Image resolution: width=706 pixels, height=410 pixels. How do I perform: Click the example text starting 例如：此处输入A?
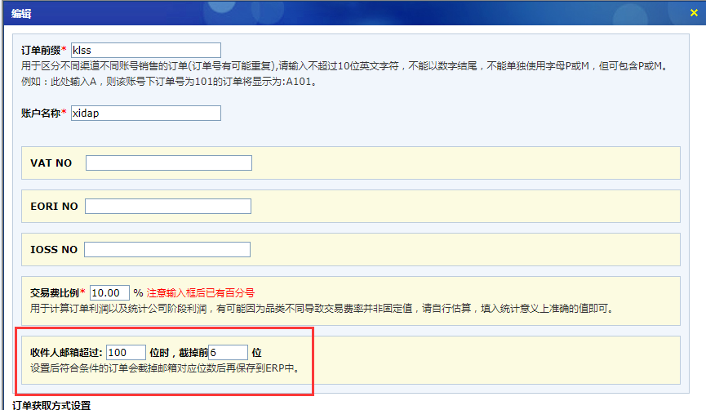pos(170,82)
